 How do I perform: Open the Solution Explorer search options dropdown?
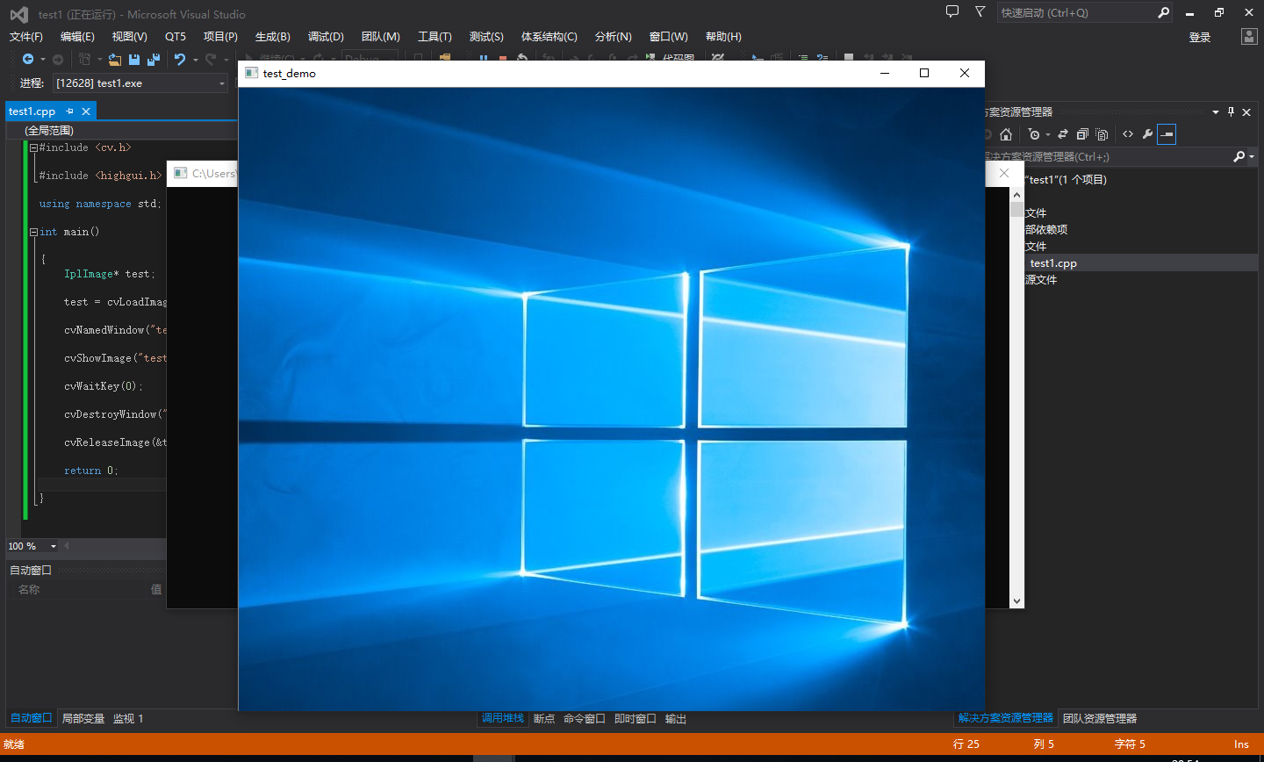1252,156
